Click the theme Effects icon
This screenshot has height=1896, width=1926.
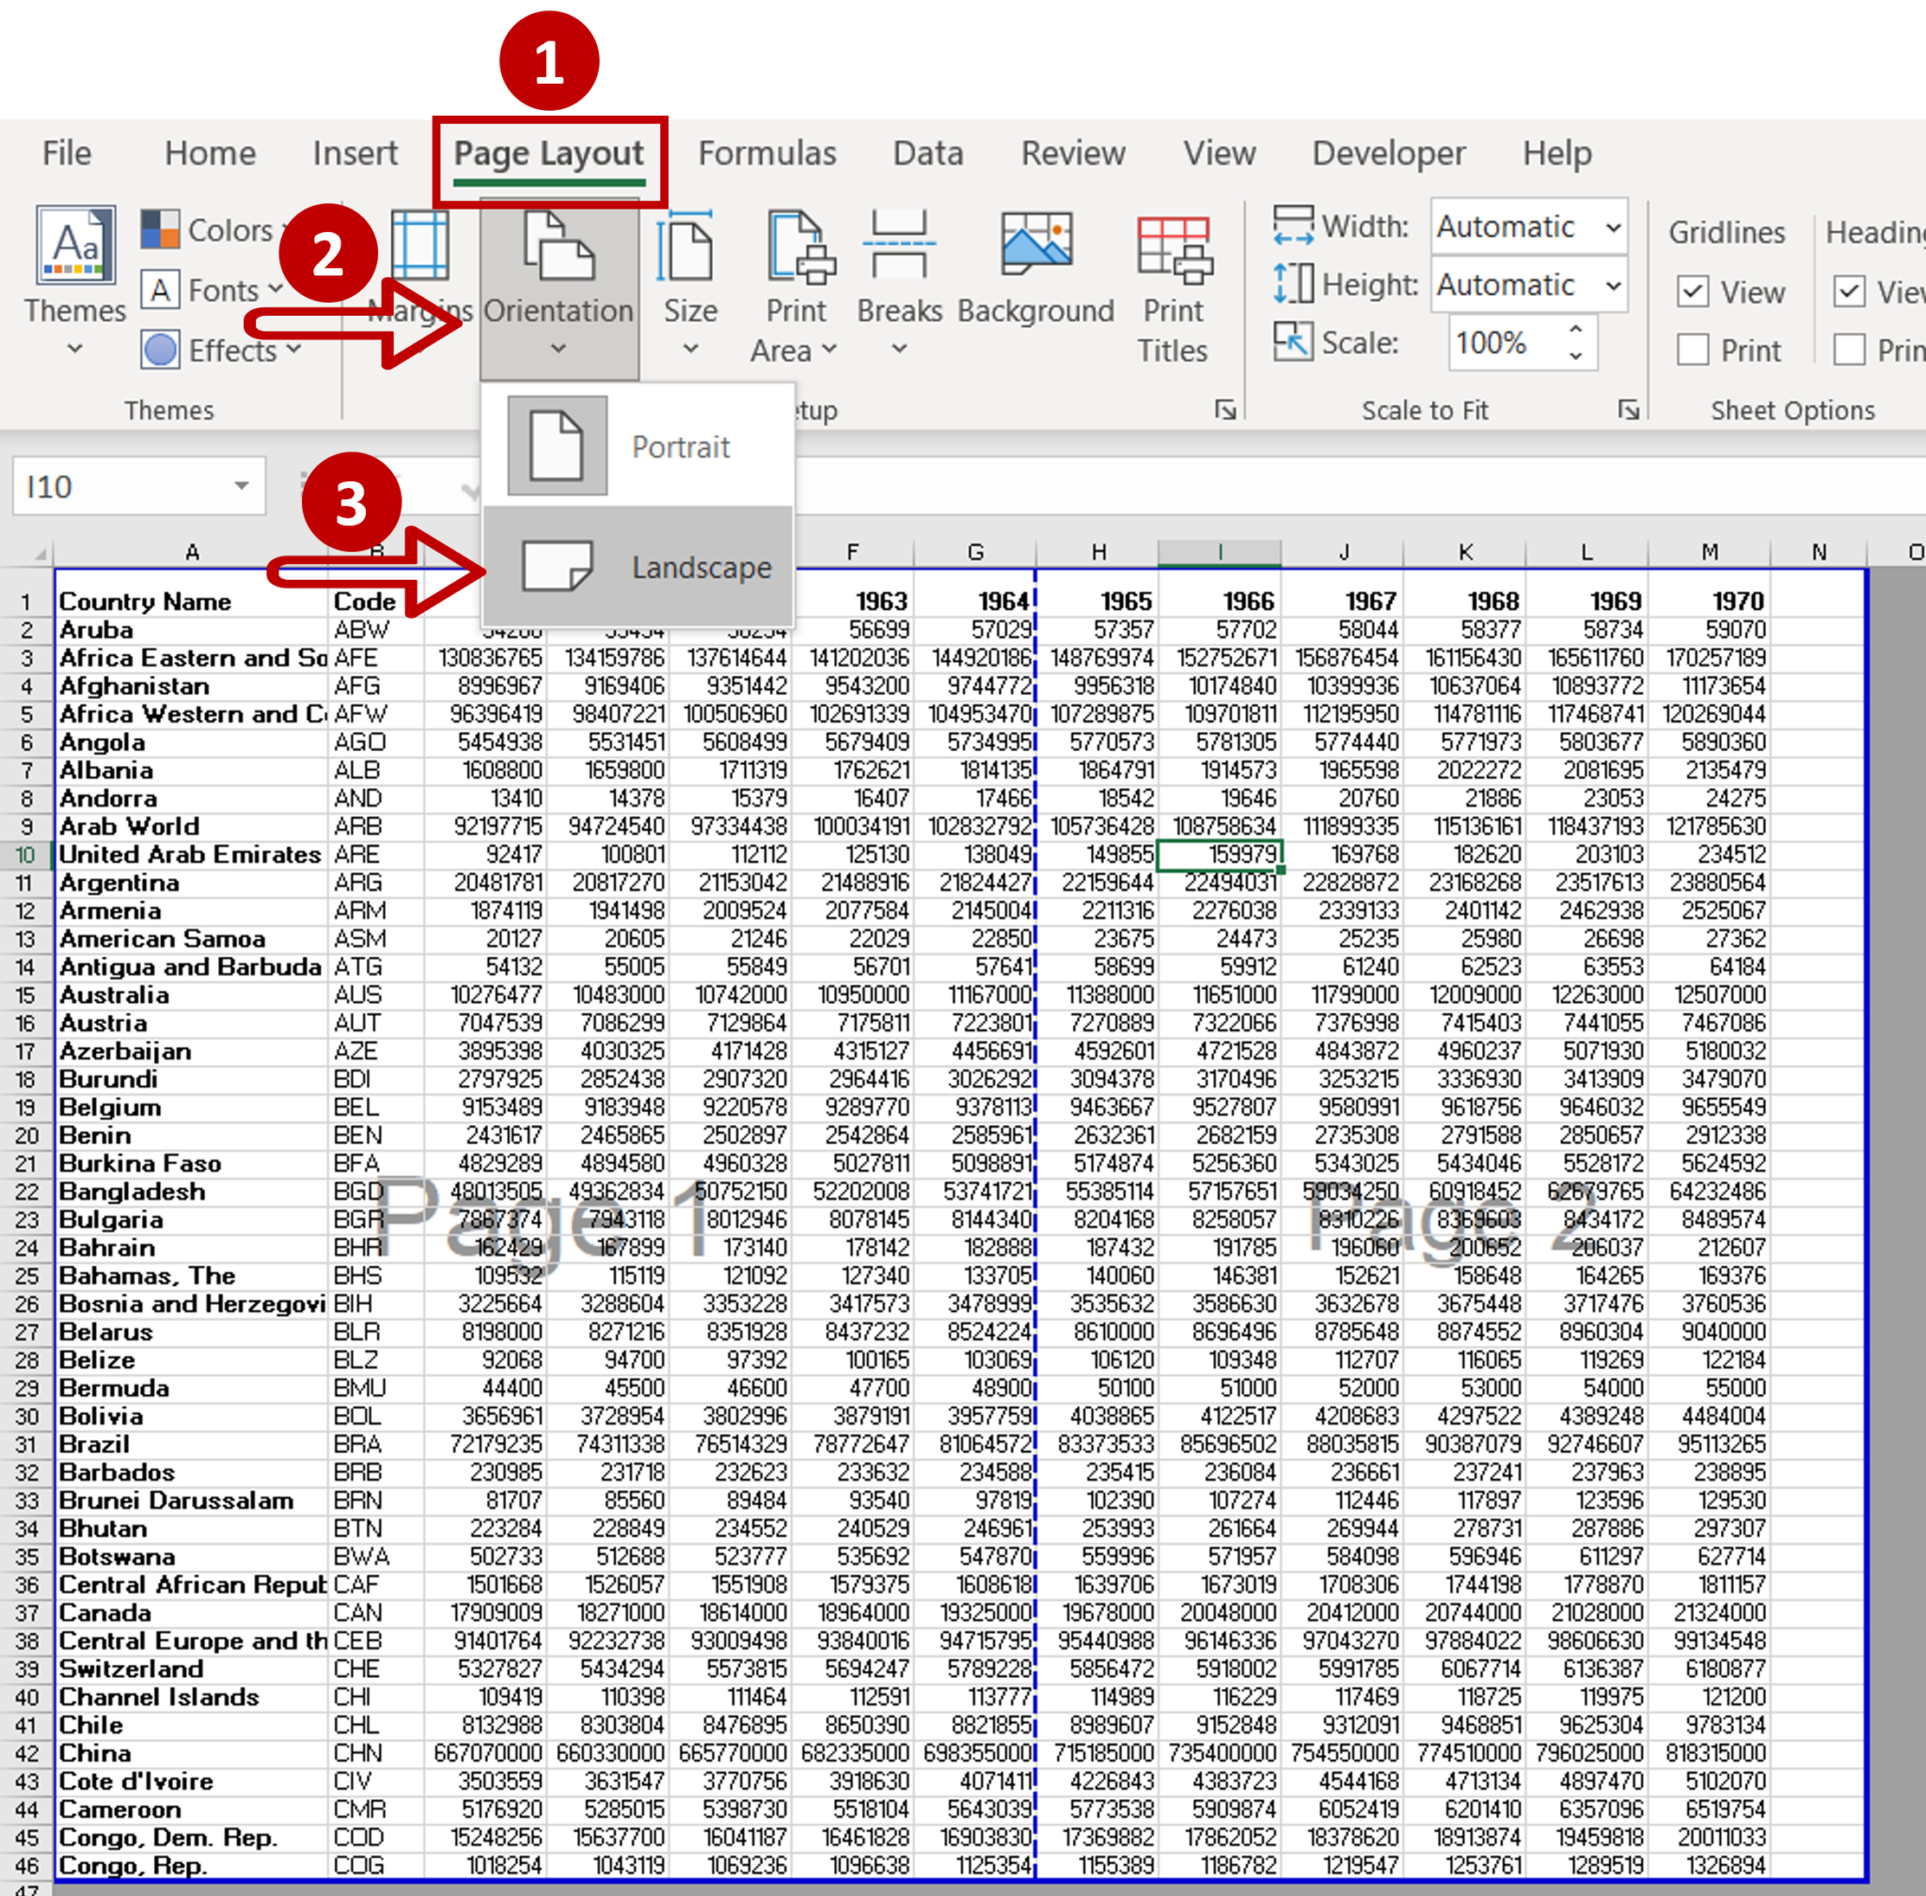[x=161, y=350]
